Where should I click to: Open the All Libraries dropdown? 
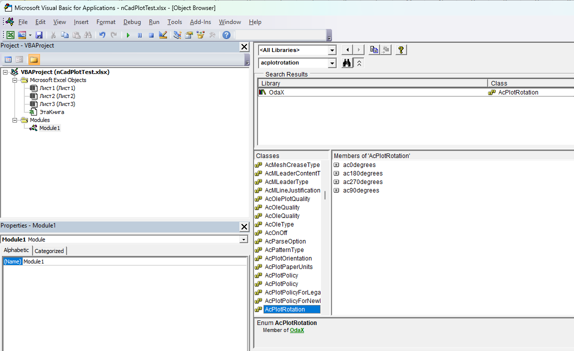(332, 50)
